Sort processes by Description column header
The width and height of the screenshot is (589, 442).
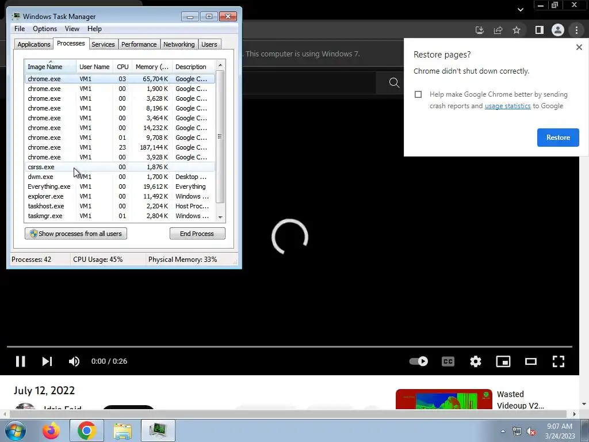coord(193,67)
